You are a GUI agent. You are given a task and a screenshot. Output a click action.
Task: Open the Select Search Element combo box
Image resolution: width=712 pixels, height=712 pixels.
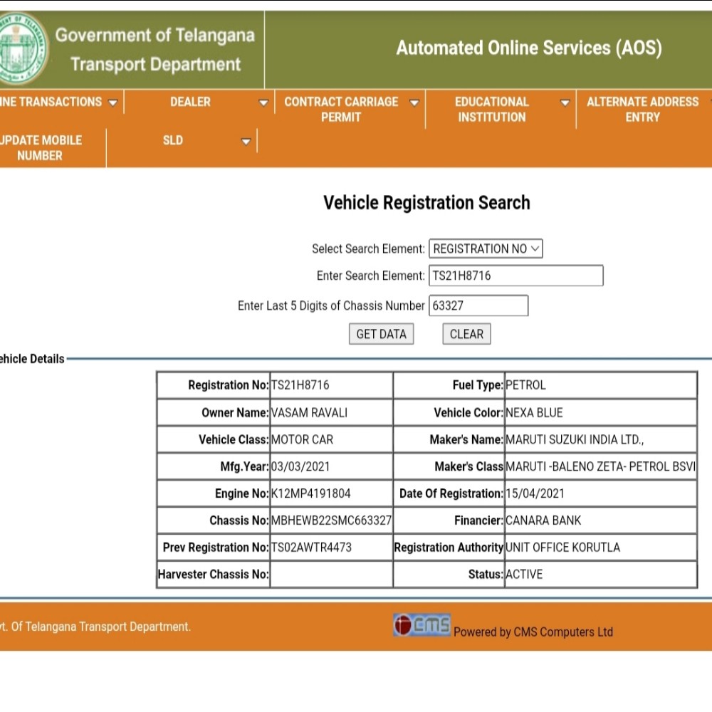click(x=486, y=248)
